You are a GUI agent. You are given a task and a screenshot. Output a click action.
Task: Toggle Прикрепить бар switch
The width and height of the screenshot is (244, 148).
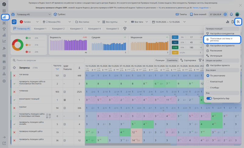pyautogui.click(x=209, y=98)
